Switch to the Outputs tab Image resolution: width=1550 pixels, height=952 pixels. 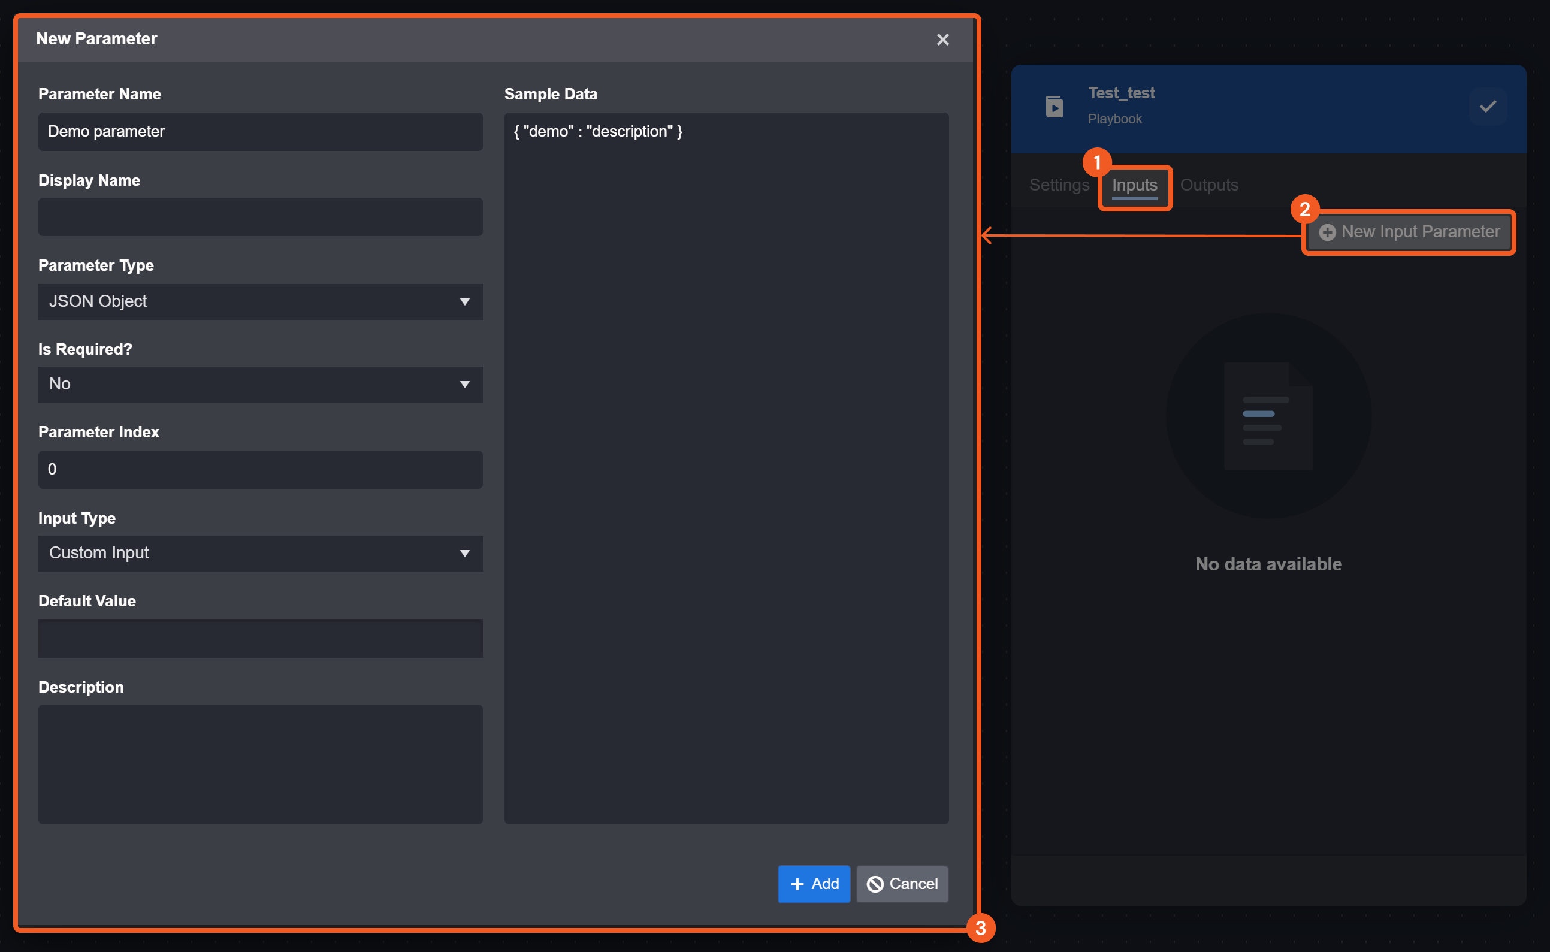(1208, 185)
